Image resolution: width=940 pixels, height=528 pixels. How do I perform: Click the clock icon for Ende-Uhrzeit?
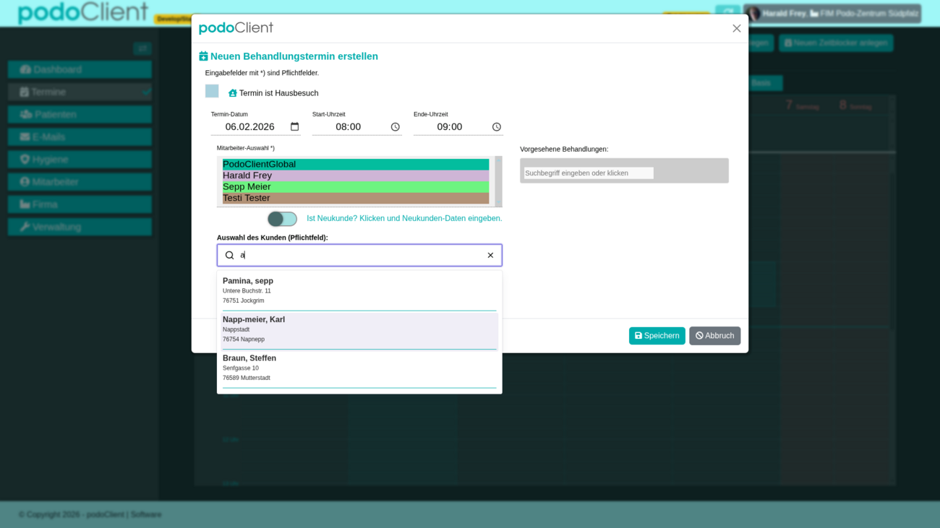[x=497, y=127]
